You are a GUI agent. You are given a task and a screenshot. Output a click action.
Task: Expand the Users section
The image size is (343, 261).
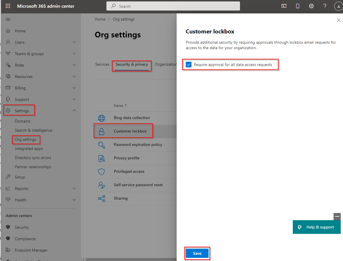(74, 42)
